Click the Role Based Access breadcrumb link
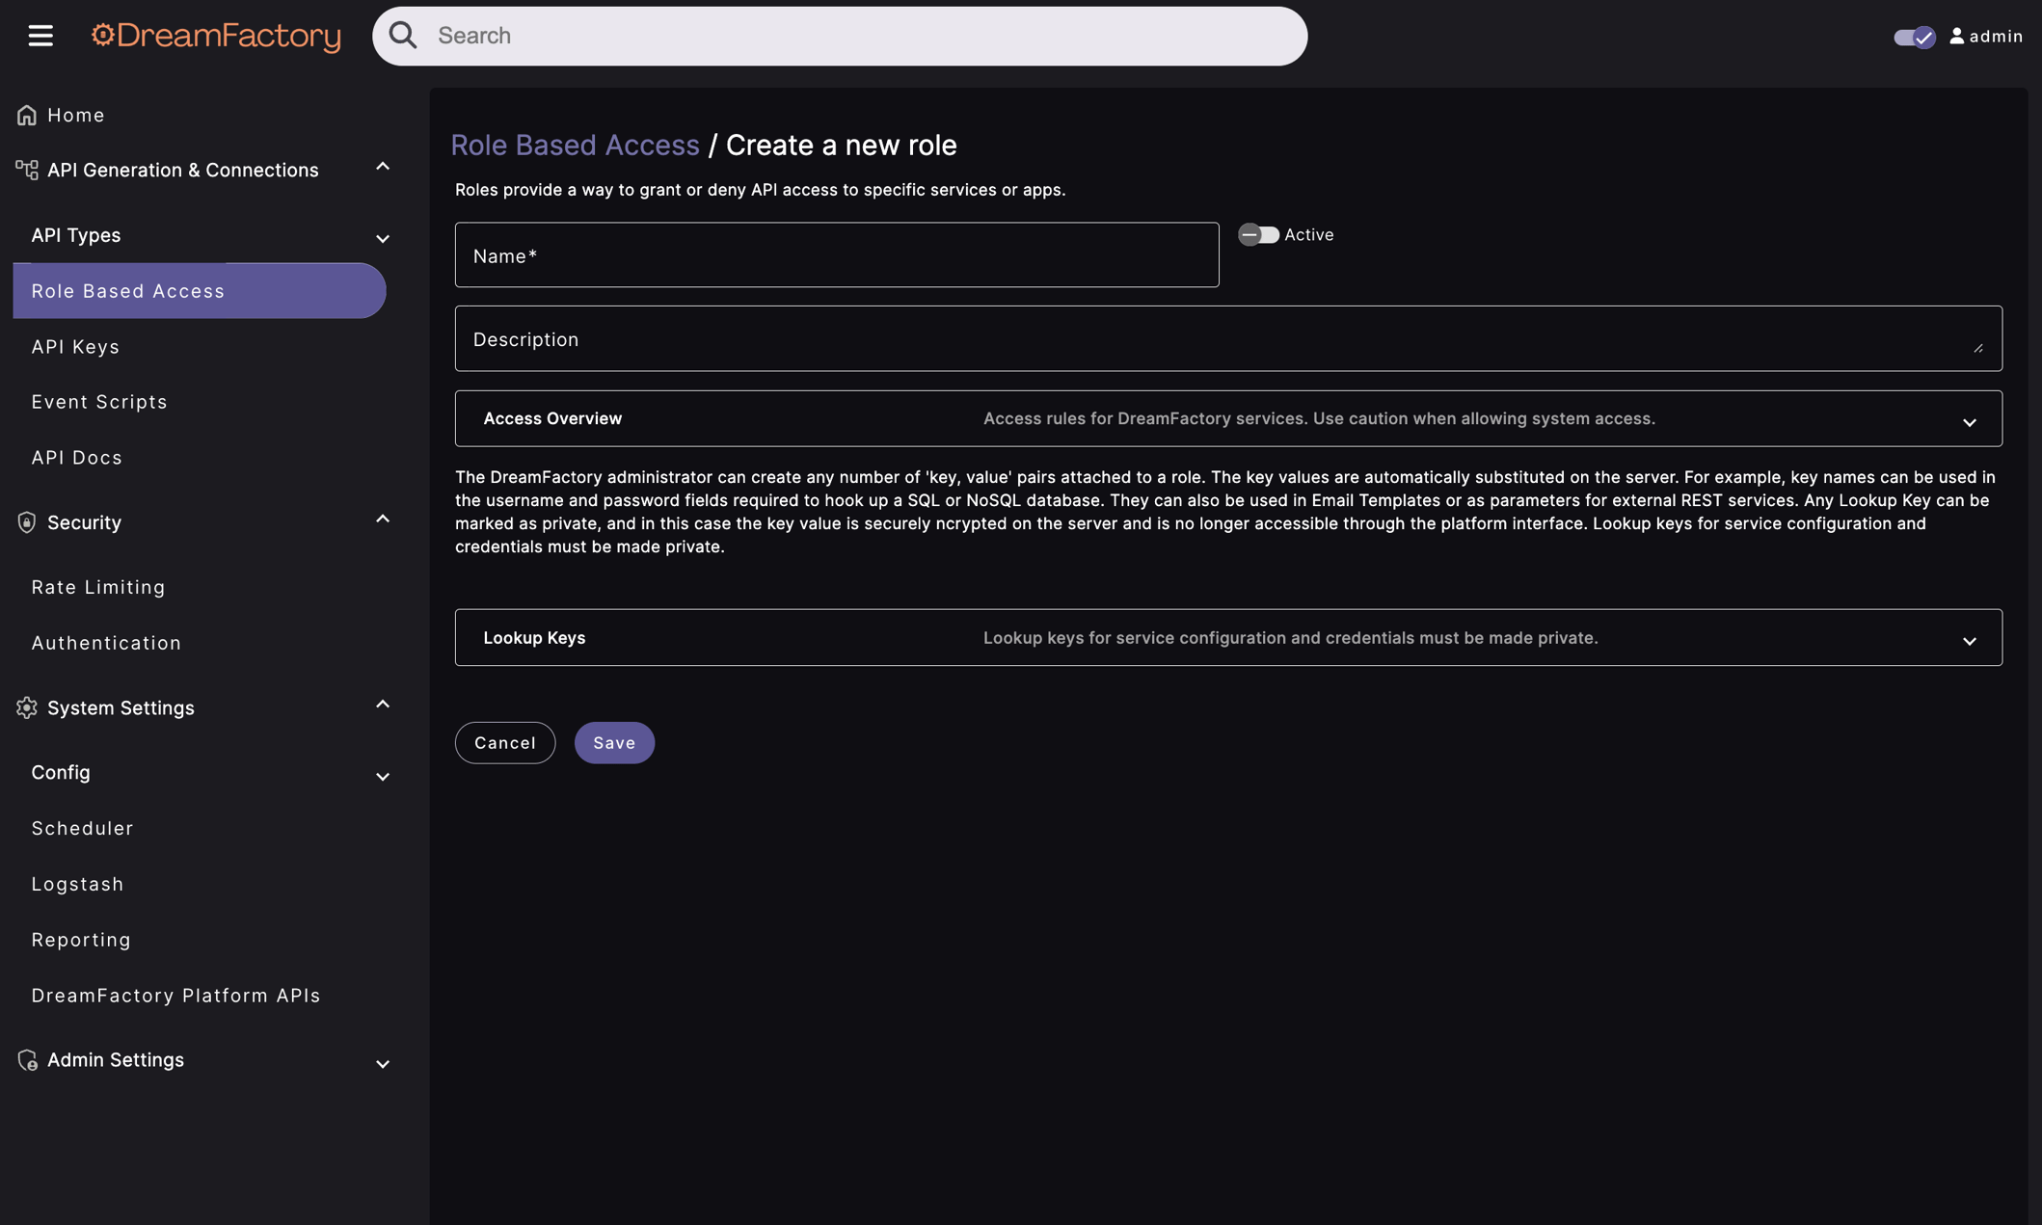The width and height of the screenshot is (2042, 1225). (575, 146)
